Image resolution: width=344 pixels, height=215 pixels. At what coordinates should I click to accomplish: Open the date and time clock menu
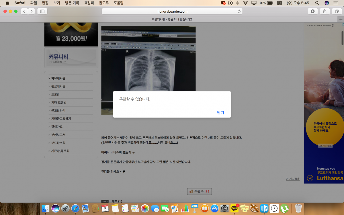(298, 3)
